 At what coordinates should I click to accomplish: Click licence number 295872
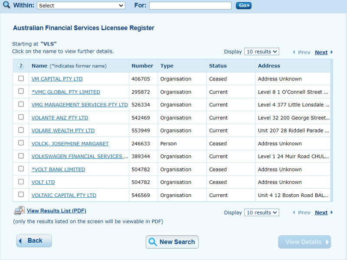point(141,92)
